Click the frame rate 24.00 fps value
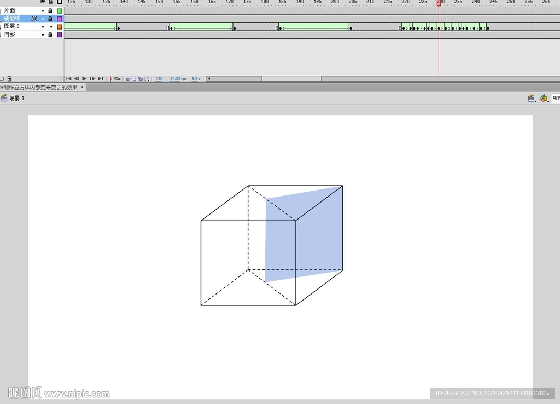 click(x=175, y=79)
